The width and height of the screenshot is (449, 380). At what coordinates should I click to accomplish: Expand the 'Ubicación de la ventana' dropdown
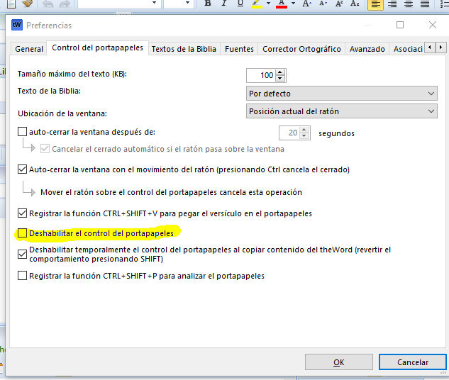(341, 111)
